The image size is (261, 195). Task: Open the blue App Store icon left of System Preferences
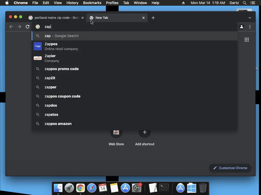click(125, 188)
